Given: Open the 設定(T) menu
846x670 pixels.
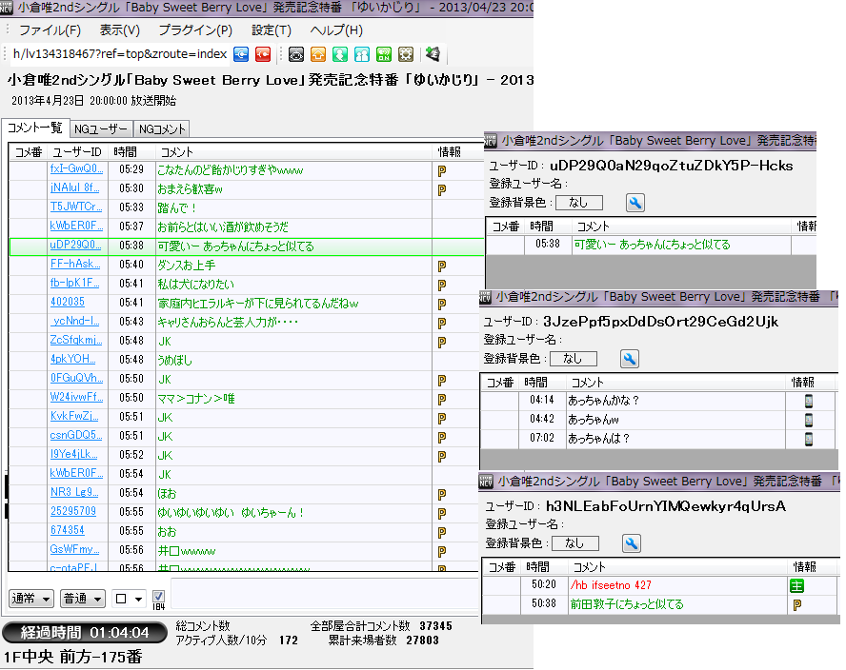Looking at the screenshot, I should [272, 30].
